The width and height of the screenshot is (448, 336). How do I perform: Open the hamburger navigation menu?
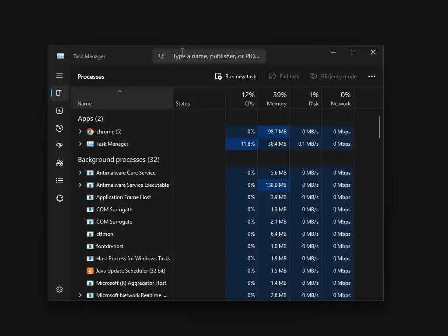pos(59,76)
